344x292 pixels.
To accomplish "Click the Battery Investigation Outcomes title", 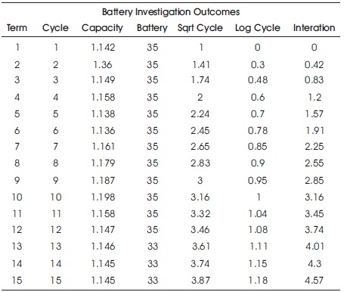I will tap(171, 12).
